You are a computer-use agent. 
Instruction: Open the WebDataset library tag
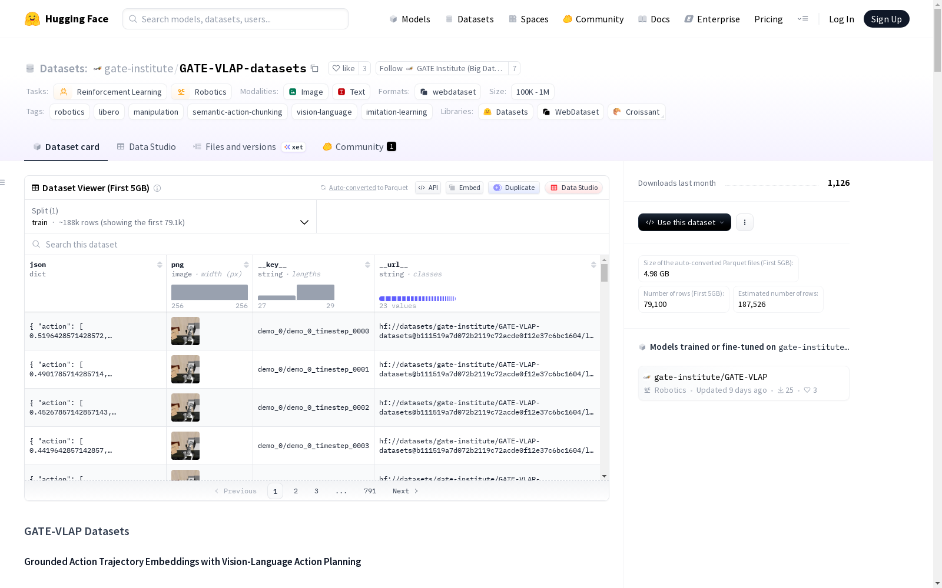tap(570, 112)
